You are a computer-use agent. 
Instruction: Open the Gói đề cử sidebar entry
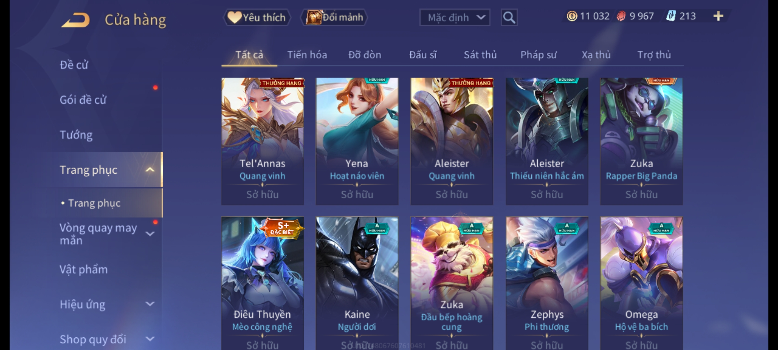(x=83, y=100)
